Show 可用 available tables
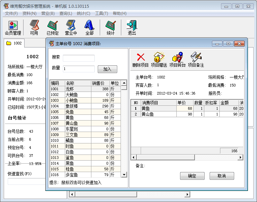Viewport: 257px width, 202px height. [x=34, y=28]
